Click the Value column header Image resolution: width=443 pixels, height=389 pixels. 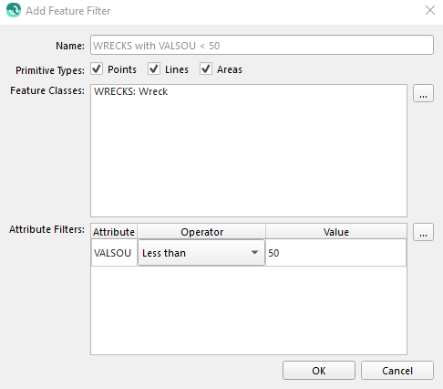(336, 232)
